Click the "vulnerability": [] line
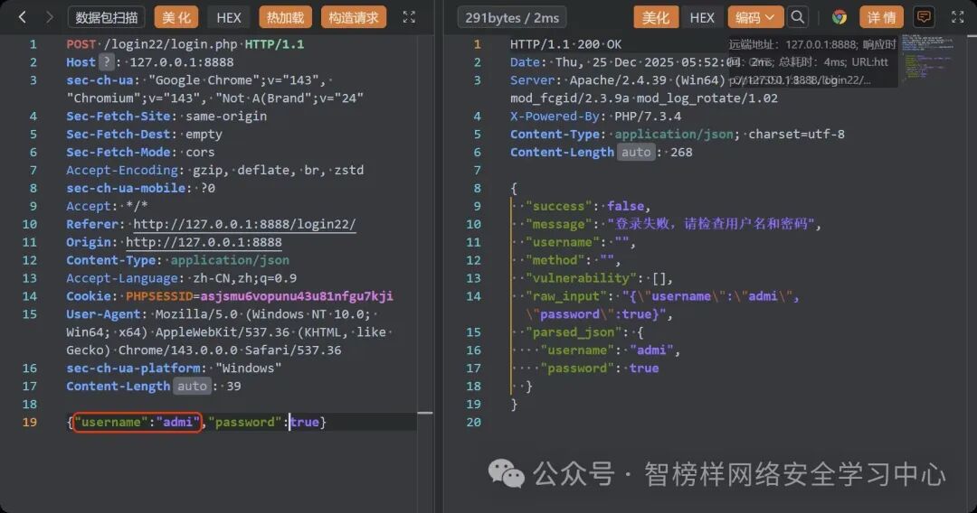This screenshot has width=977, height=513. click(600, 278)
